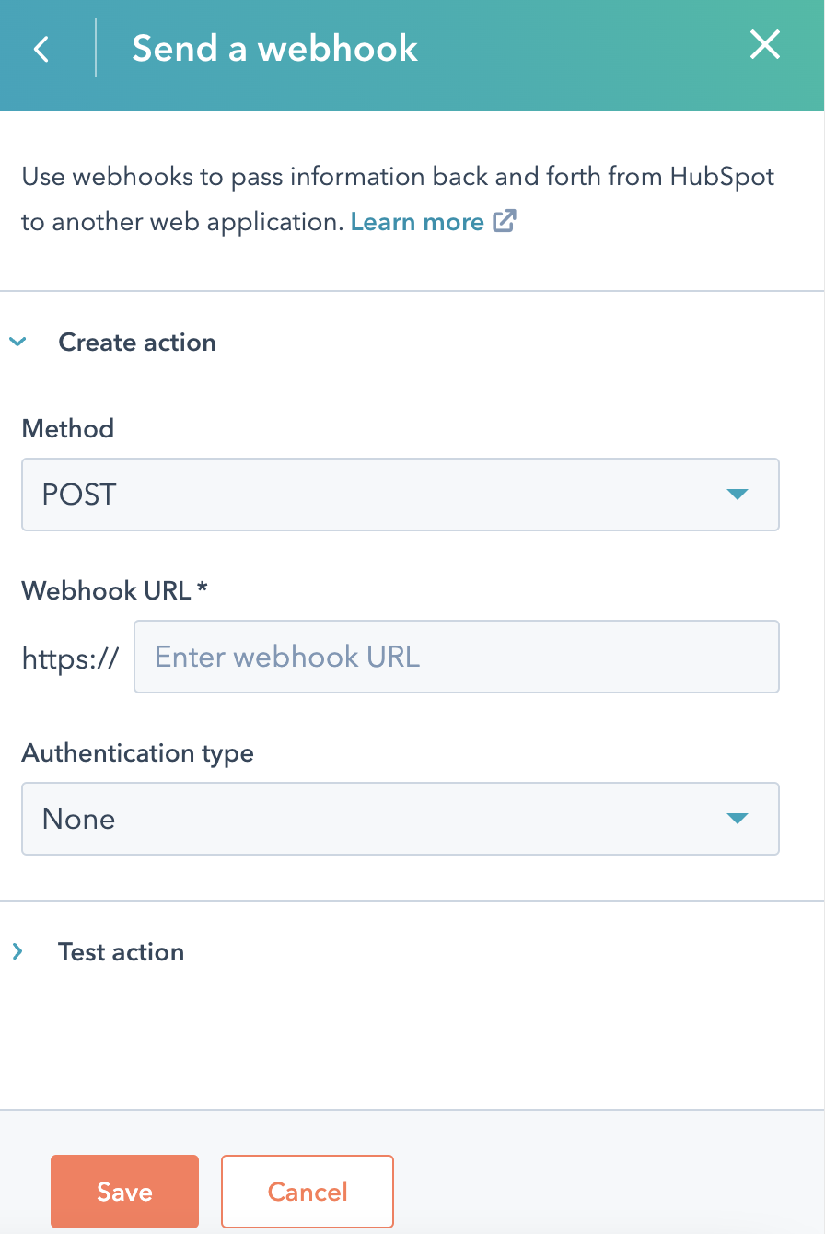This screenshot has width=825, height=1234.
Task: Follow the Learn more link
Action: pos(417,222)
